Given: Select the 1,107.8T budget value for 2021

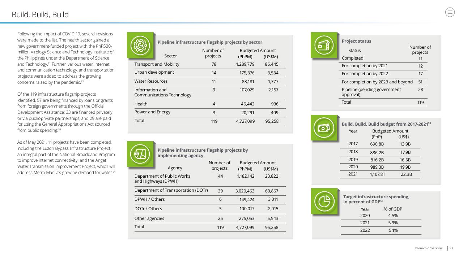Looking at the screenshot, I should click(x=377, y=174).
